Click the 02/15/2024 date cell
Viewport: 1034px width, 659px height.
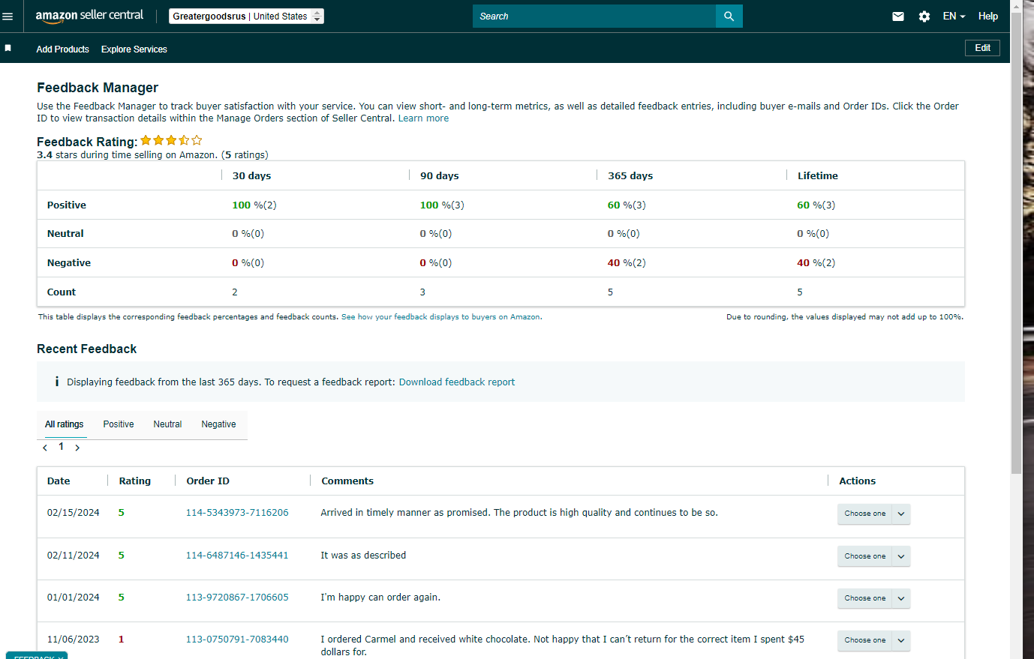pos(74,513)
